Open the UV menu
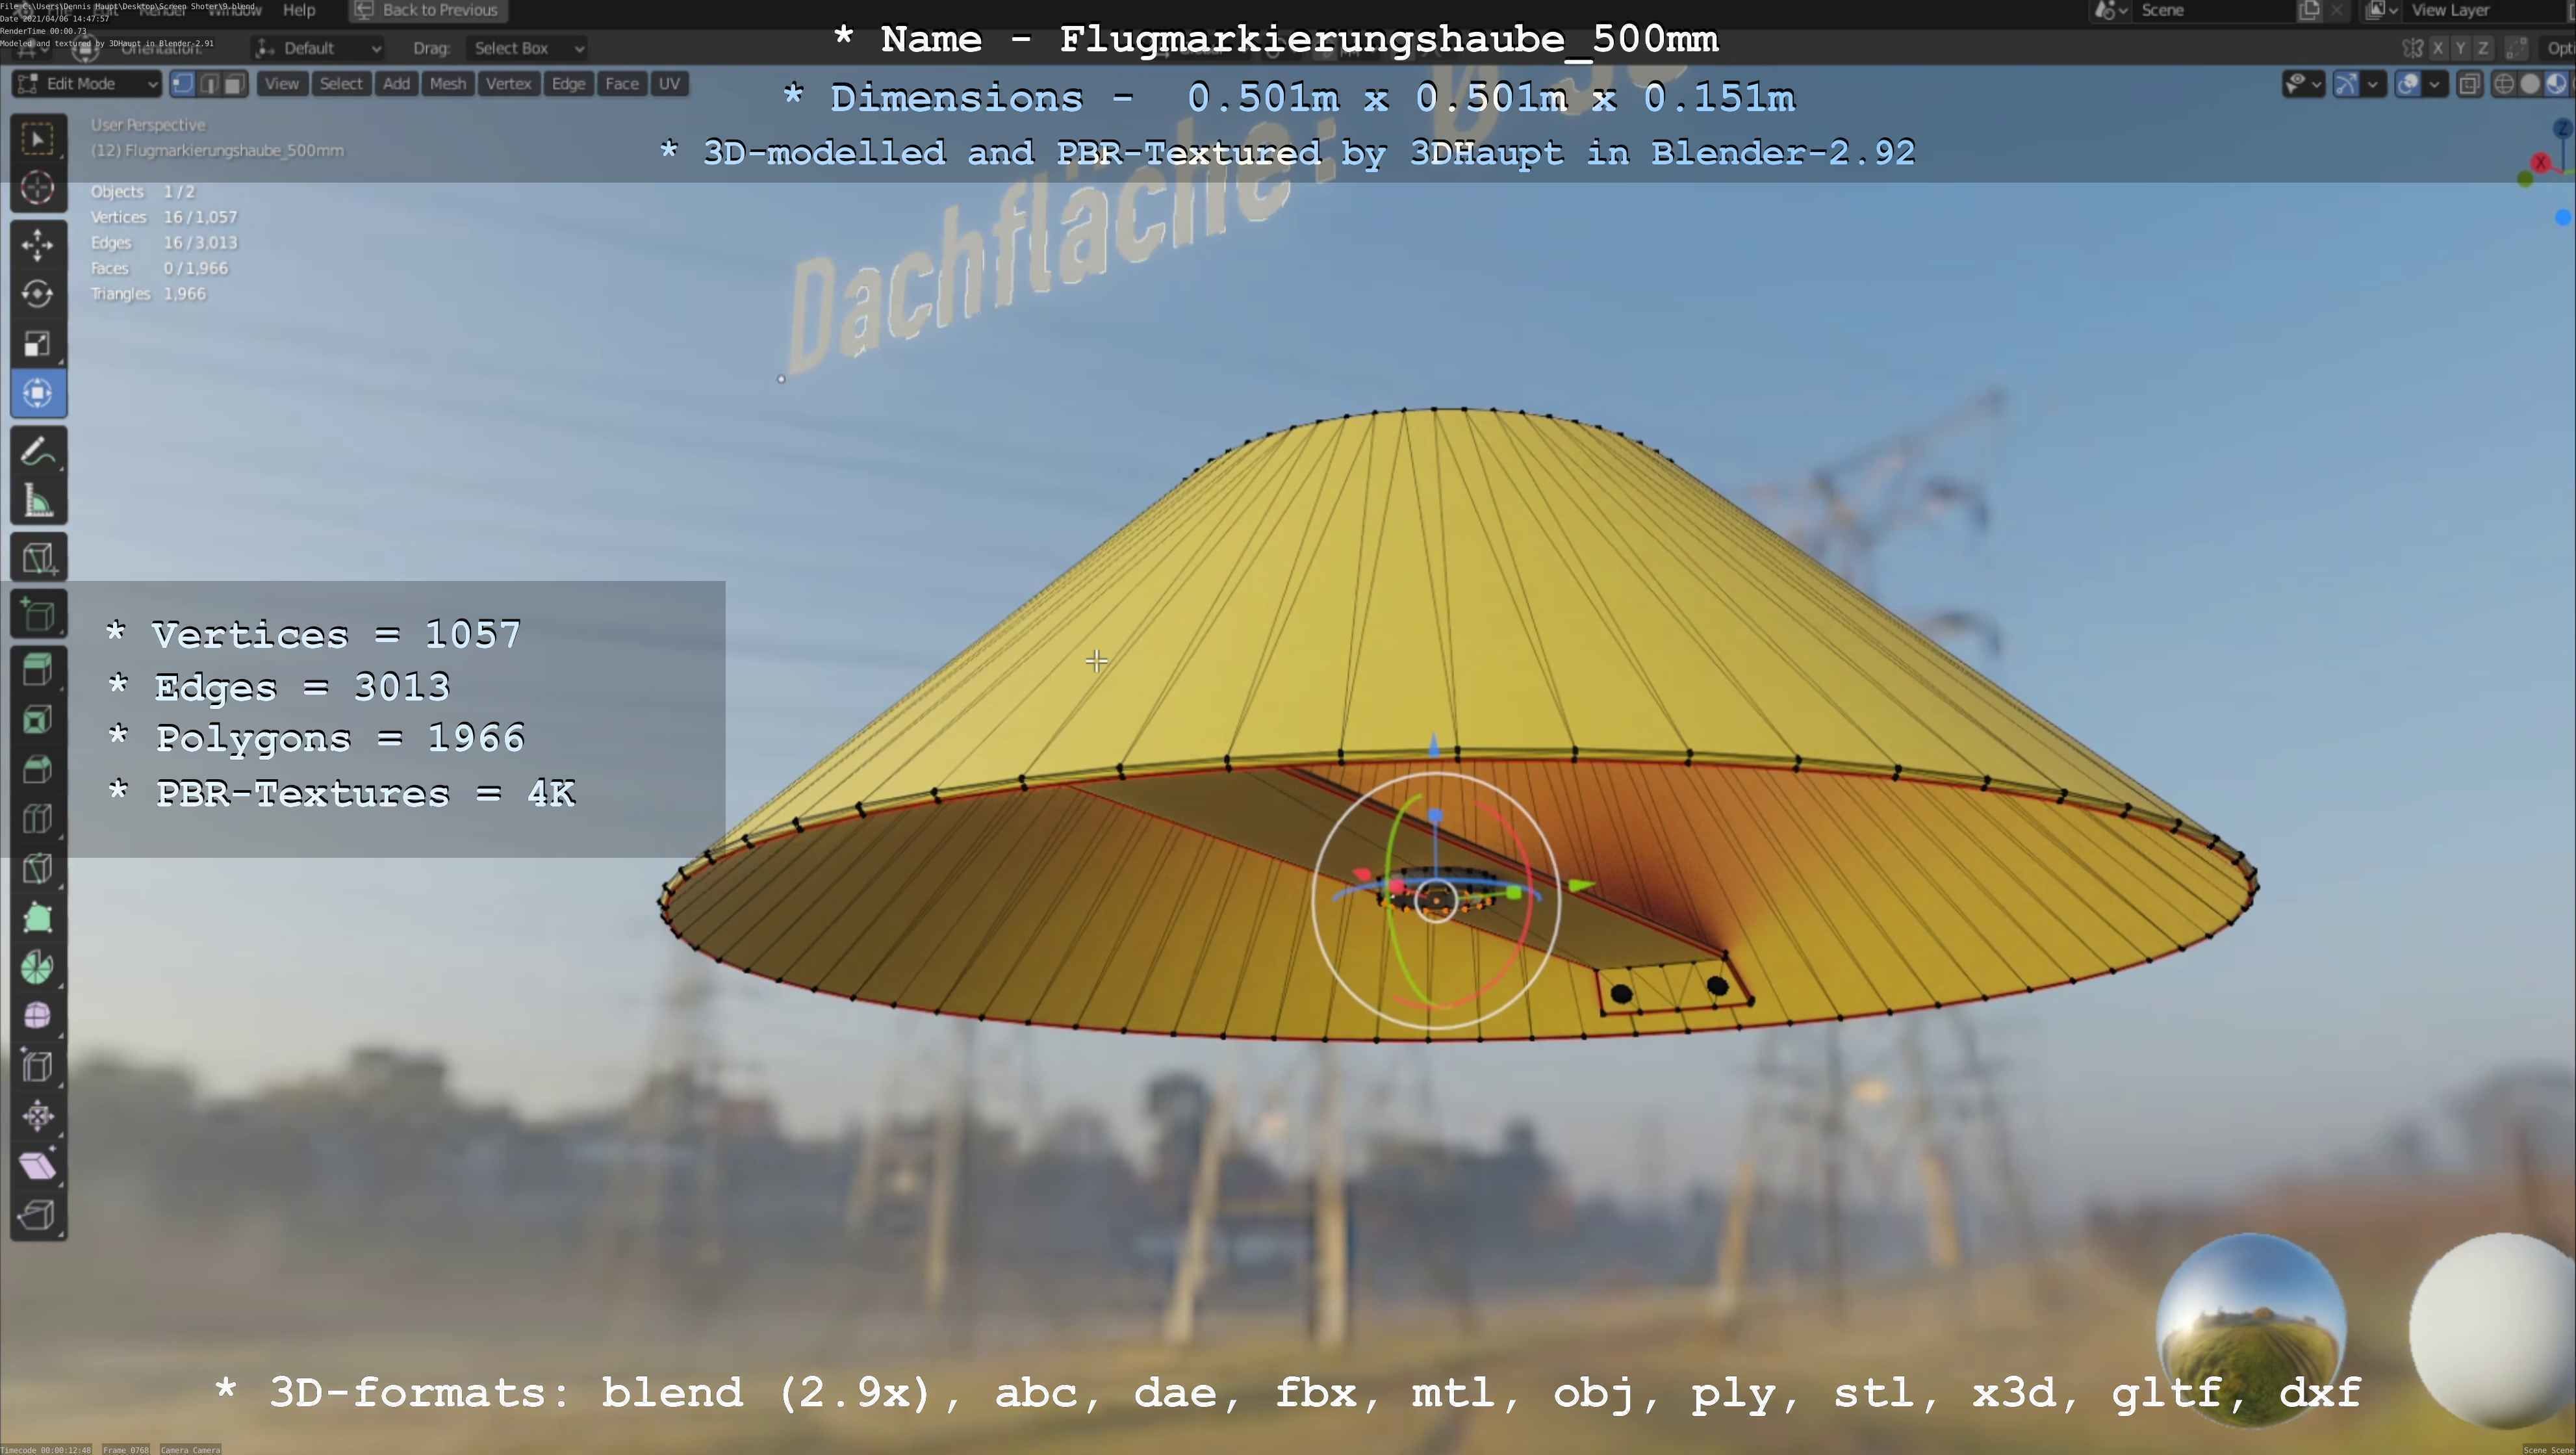 (x=669, y=84)
